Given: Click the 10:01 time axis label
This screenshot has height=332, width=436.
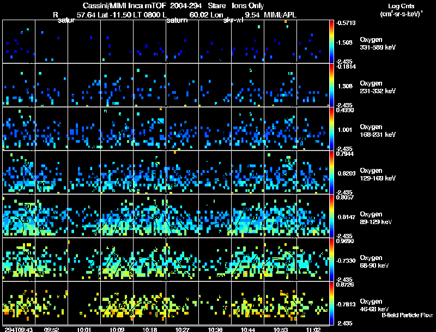Looking at the screenshot, I should 84,329.
